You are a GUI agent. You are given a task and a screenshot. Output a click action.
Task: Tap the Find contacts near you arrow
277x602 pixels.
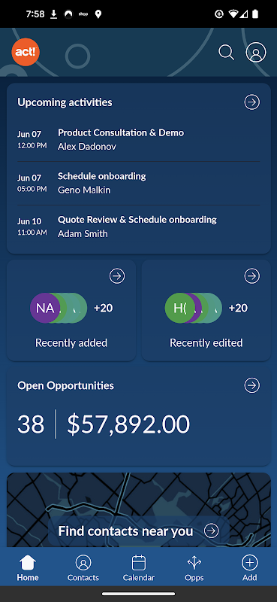click(x=212, y=531)
